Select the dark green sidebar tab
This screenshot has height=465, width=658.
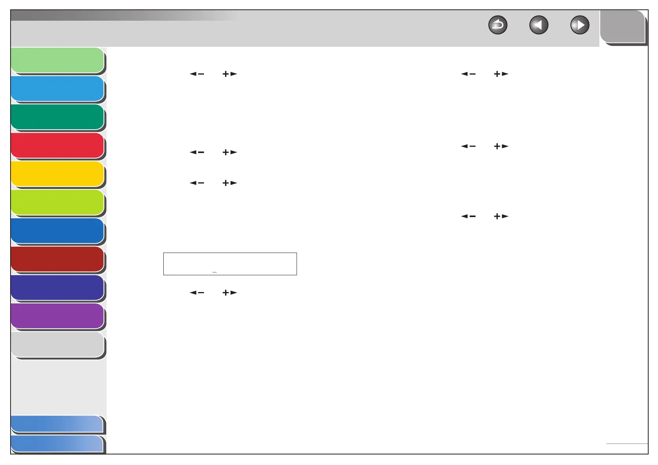(58, 117)
